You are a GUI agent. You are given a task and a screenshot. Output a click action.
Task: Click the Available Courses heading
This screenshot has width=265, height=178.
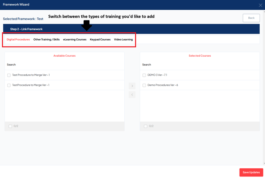tap(65, 55)
